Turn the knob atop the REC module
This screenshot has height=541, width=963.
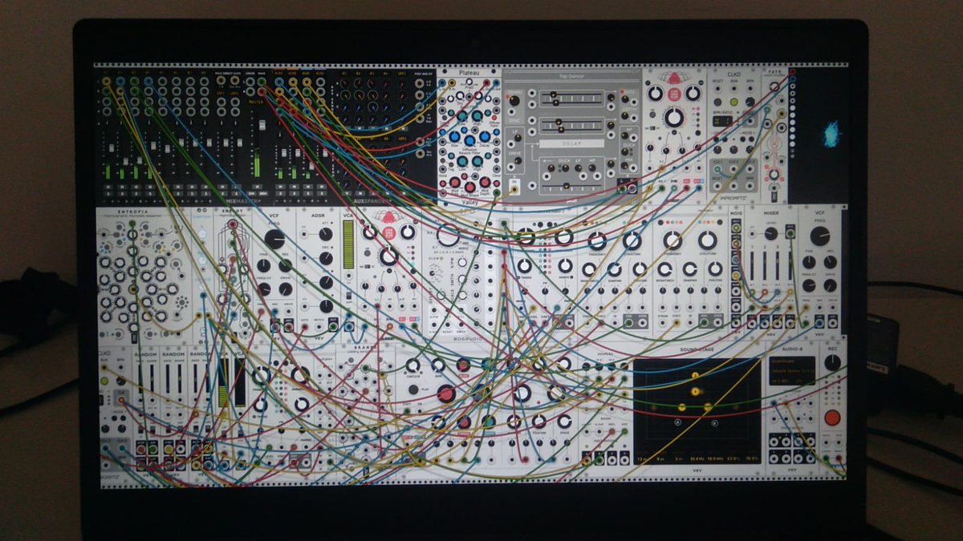(833, 363)
